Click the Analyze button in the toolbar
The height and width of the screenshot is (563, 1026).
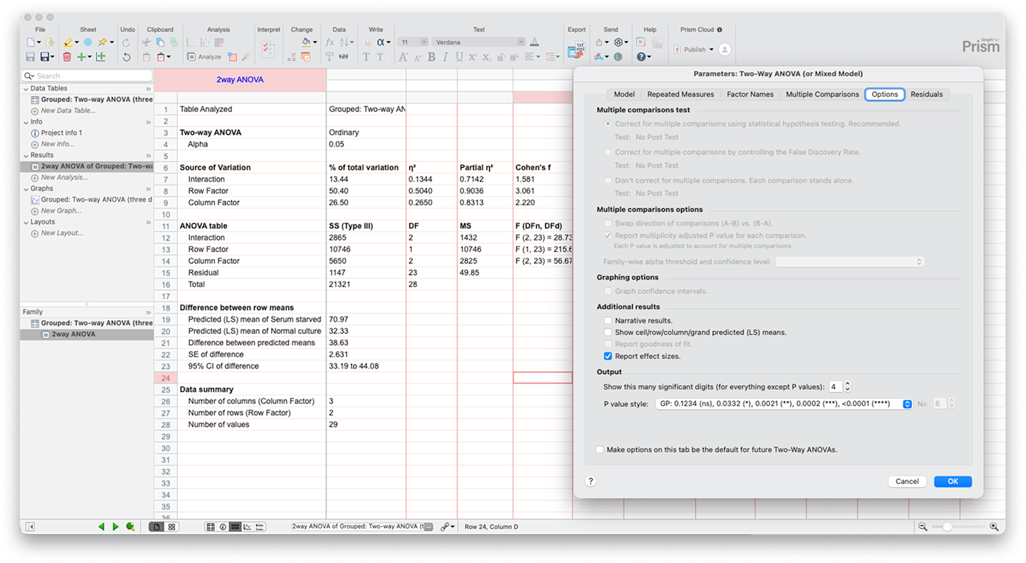click(x=205, y=57)
